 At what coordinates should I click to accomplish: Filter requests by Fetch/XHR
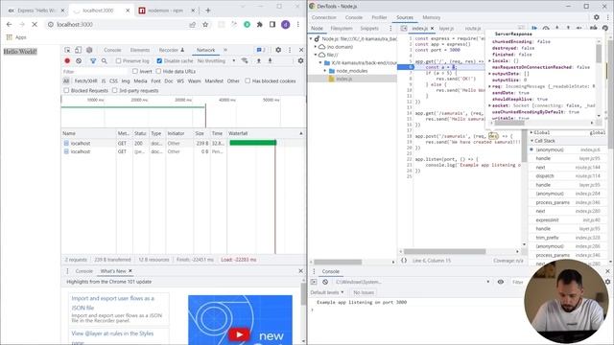[85, 80]
